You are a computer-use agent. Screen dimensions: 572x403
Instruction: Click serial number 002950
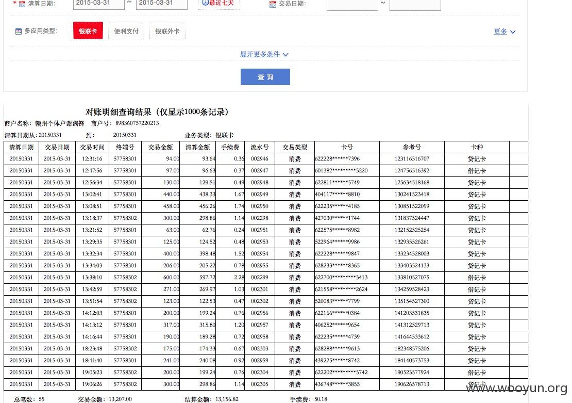260,206
